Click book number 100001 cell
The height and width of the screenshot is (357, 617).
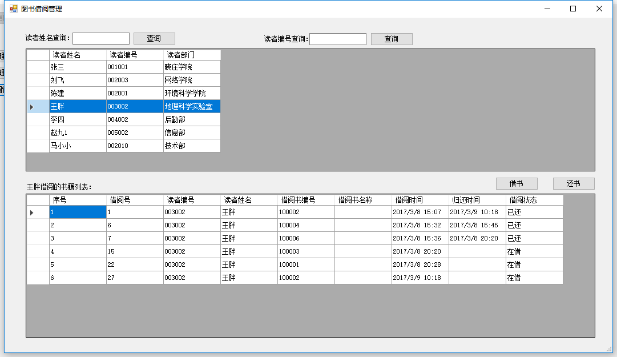(306, 264)
